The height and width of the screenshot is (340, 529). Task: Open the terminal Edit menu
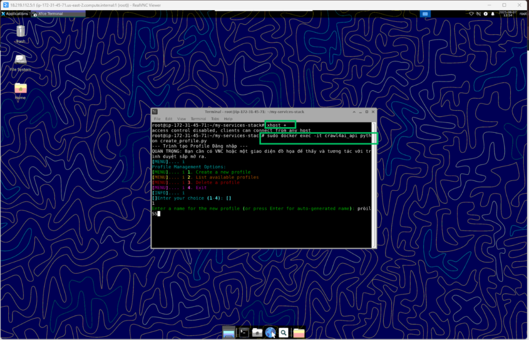pos(168,119)
